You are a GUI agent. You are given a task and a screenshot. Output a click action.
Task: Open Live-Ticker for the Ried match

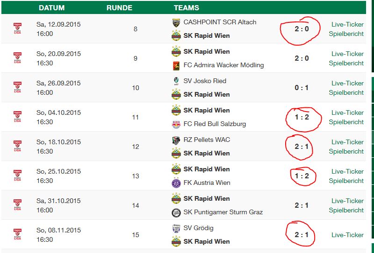(x=347, y=83)
